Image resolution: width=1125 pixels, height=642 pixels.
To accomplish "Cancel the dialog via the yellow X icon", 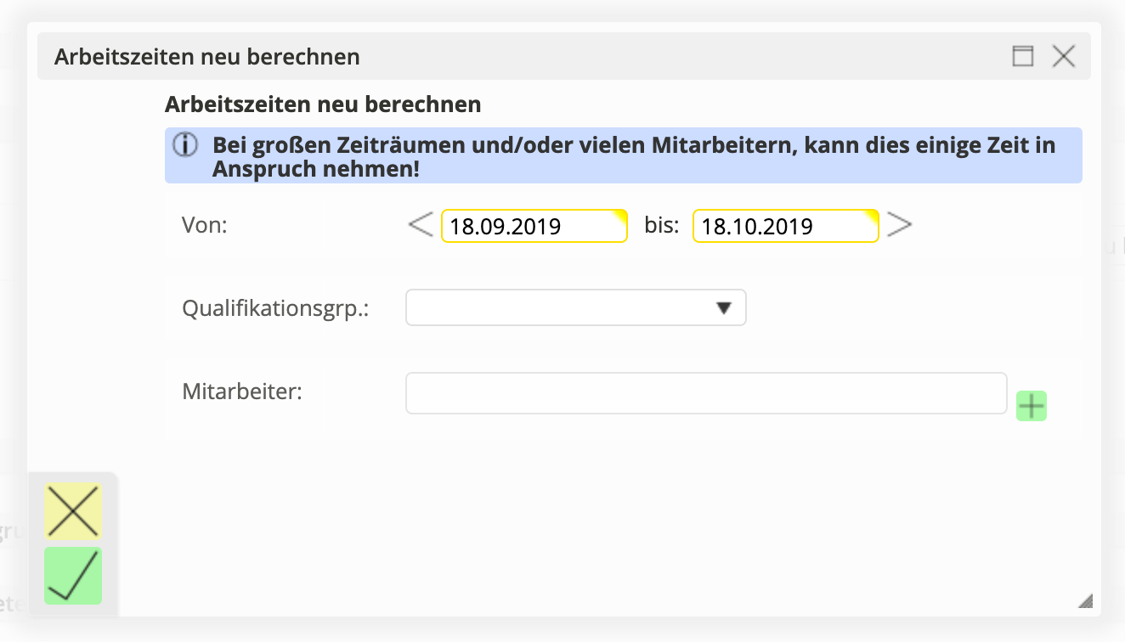I will (72, 511).
